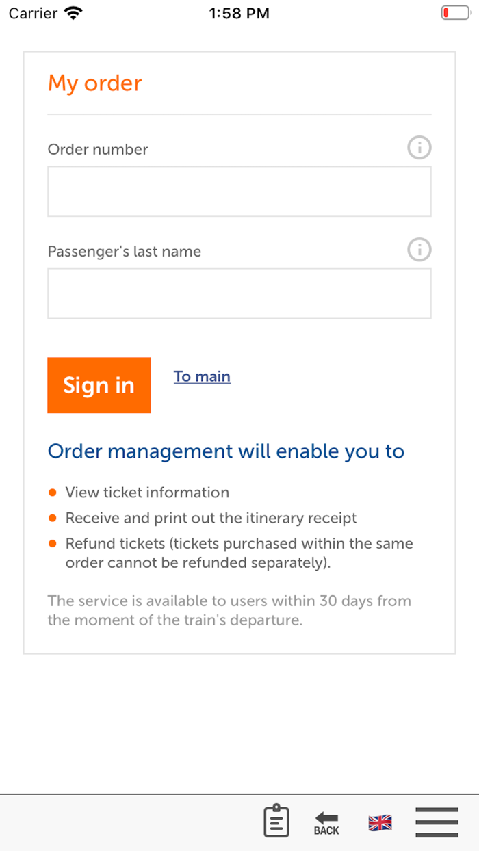
Task: Select the ticket receipt icon in bottom bar
Action: click(x=276, y=821)
